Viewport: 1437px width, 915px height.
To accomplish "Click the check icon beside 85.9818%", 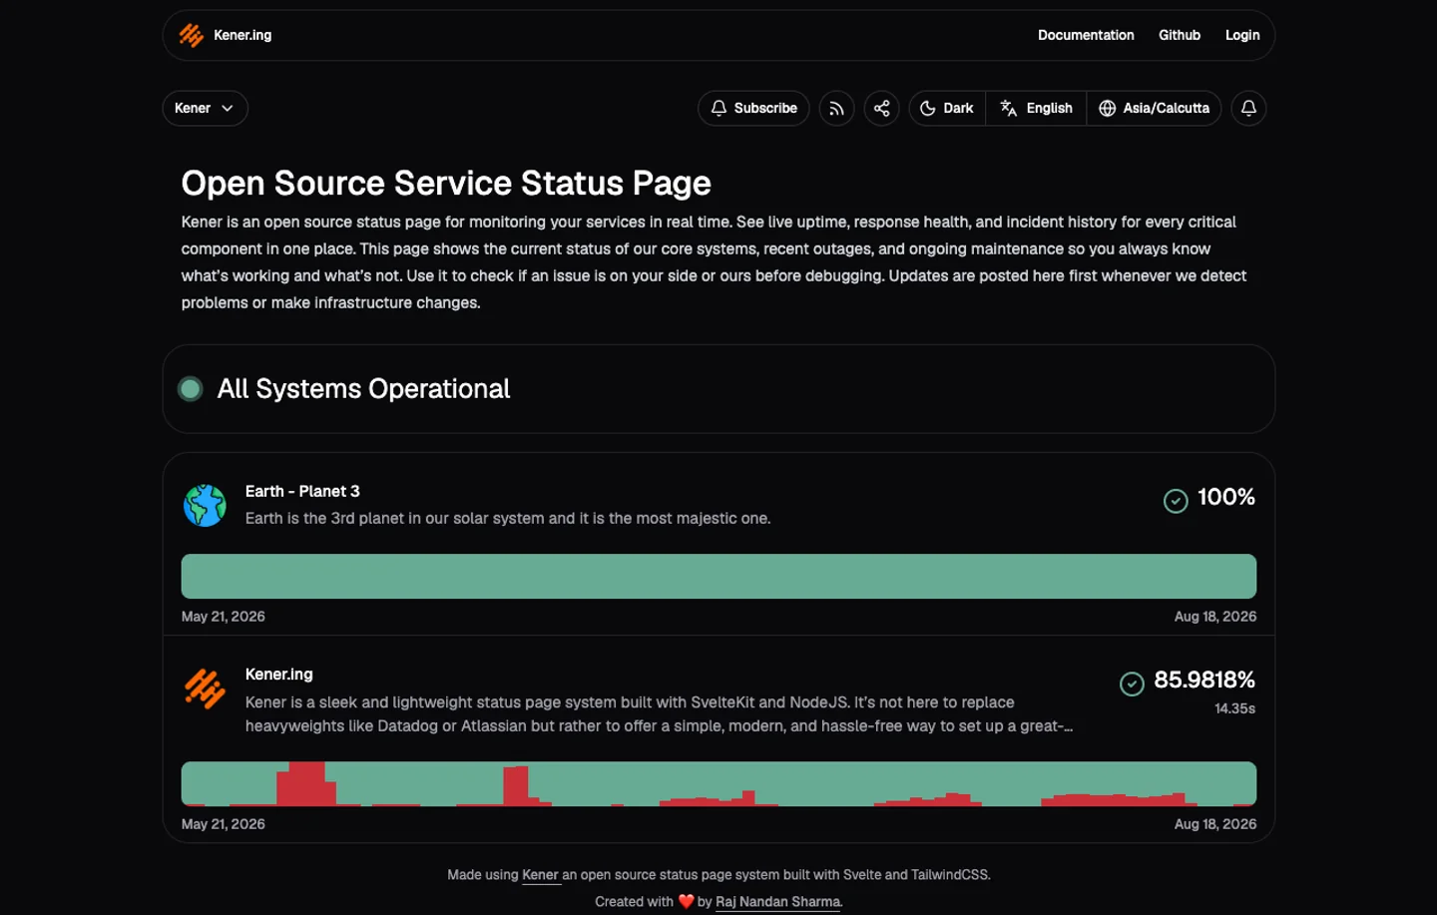I will point(1132,684).
